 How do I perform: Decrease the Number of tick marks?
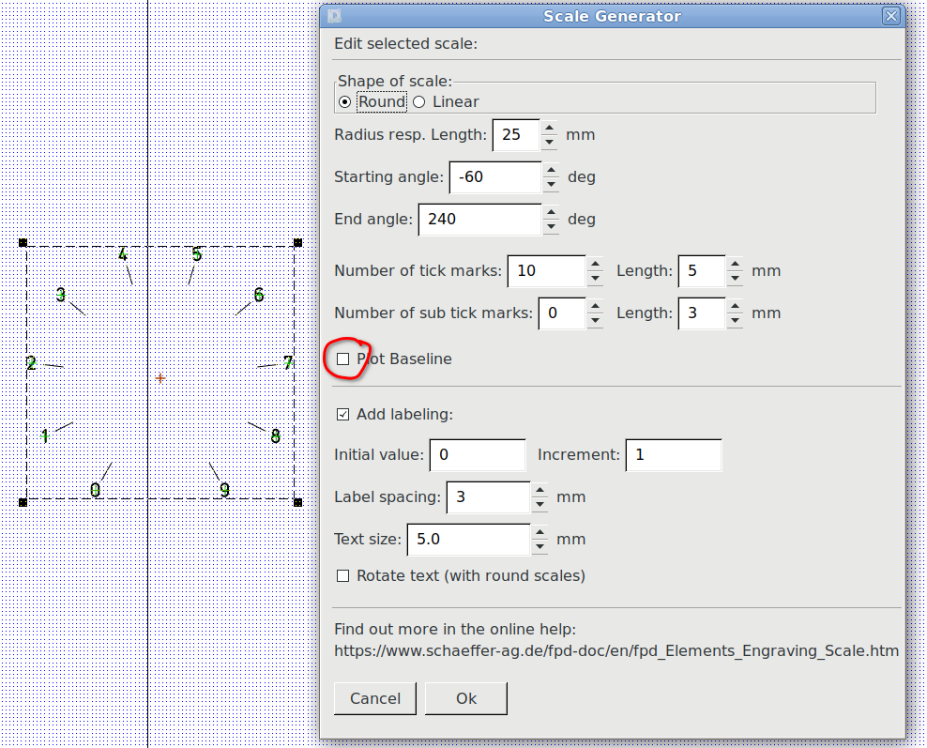click(596, 278)
